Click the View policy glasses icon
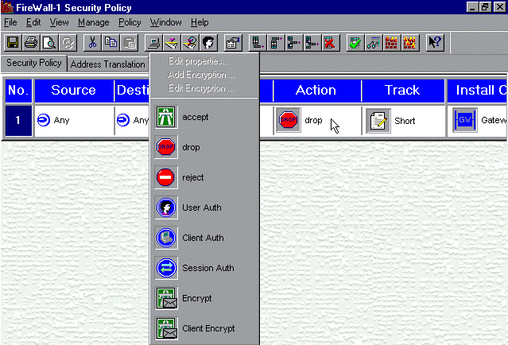This screenshot has width=508, height=345. [374, 42]
